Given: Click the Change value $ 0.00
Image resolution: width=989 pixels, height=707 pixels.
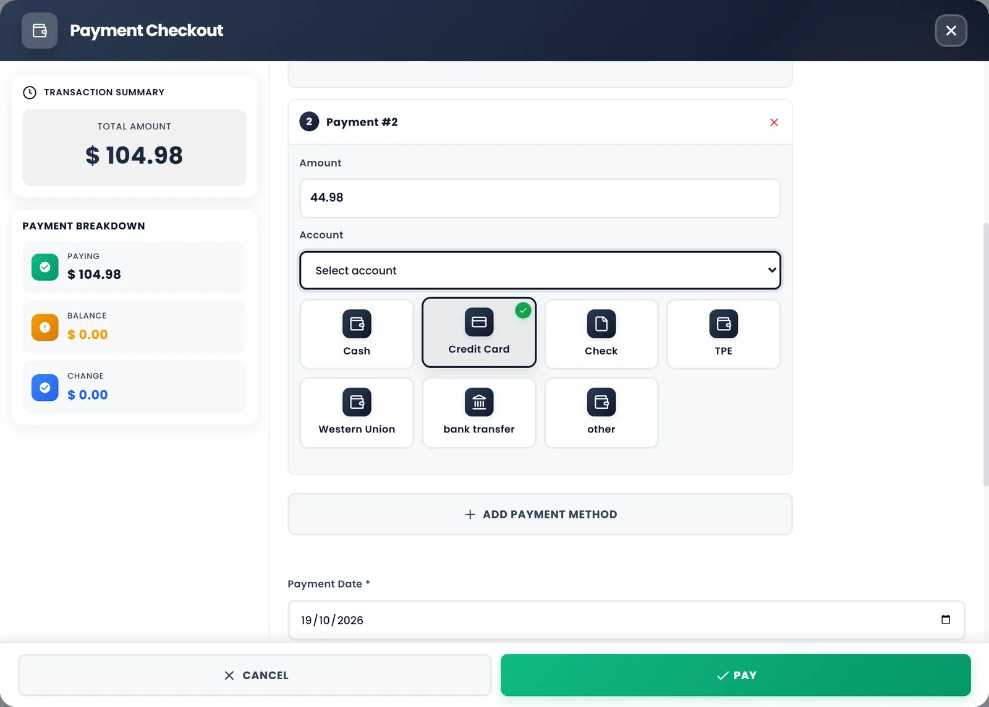Looking at the screenshot, I should tap(87, 395).
